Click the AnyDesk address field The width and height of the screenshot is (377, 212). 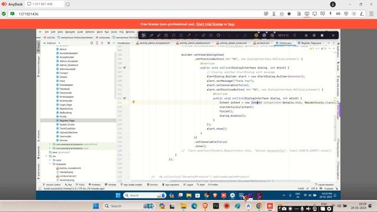point(140,14)
